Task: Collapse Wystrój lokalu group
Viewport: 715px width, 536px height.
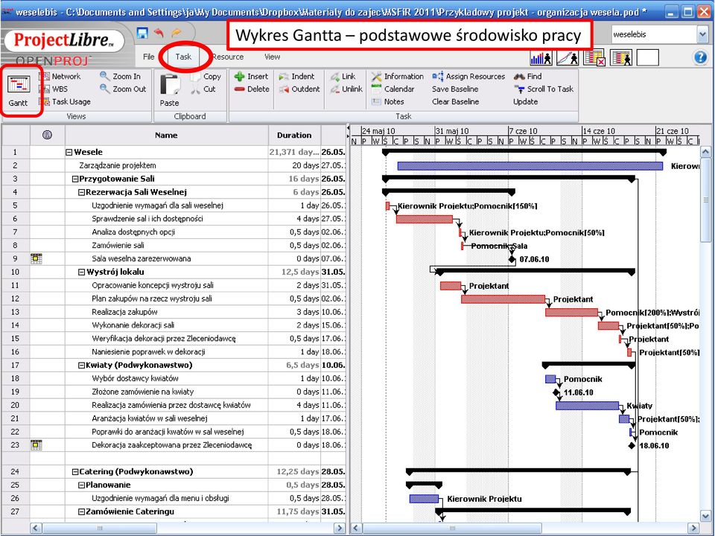Action: pos(82,272)
